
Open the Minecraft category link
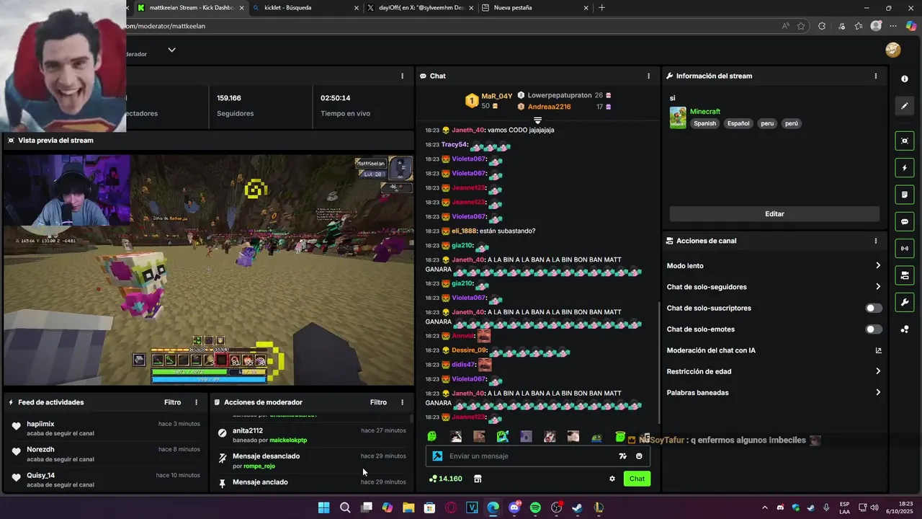pos(704,112)
